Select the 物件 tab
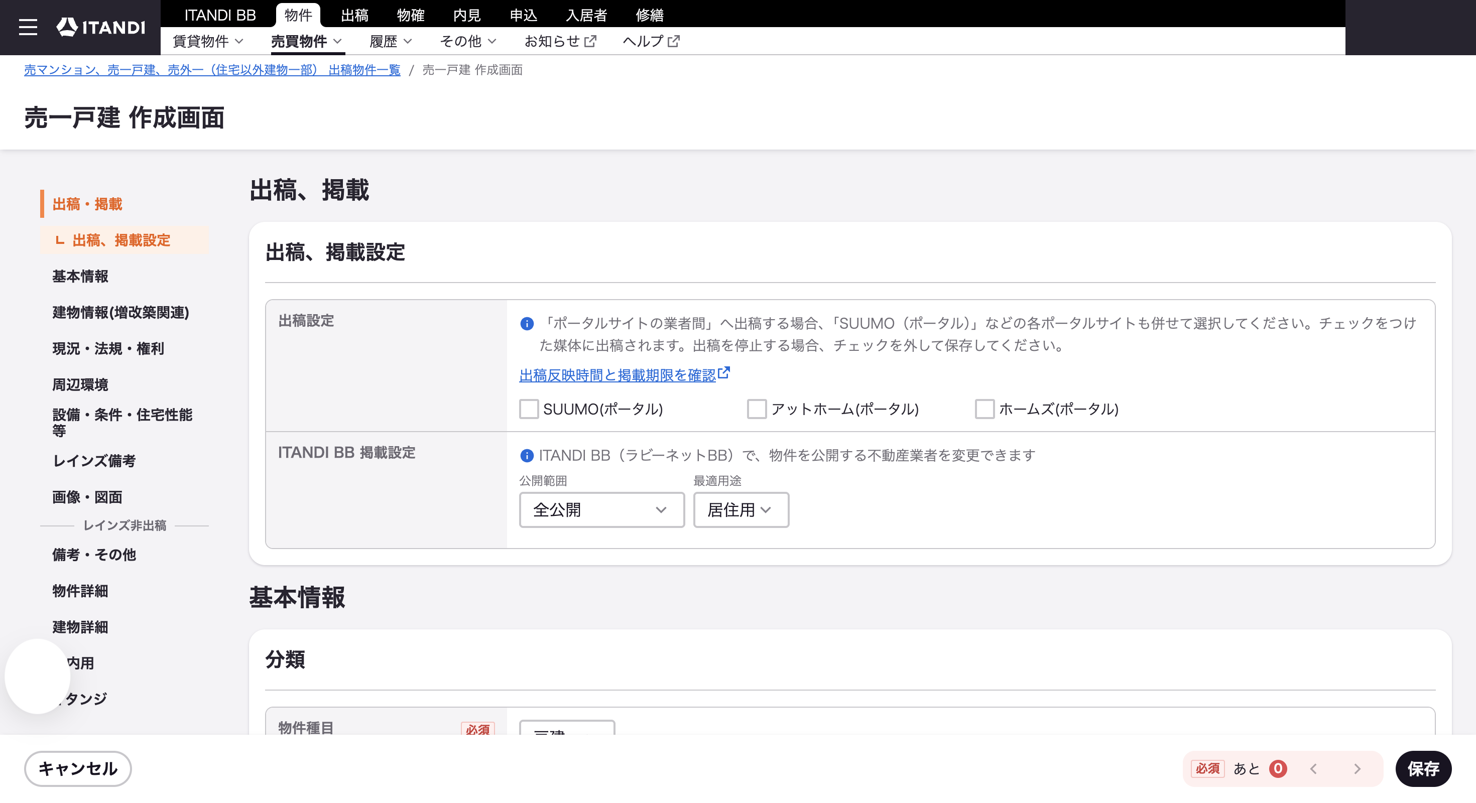 [x=298, y=15]
